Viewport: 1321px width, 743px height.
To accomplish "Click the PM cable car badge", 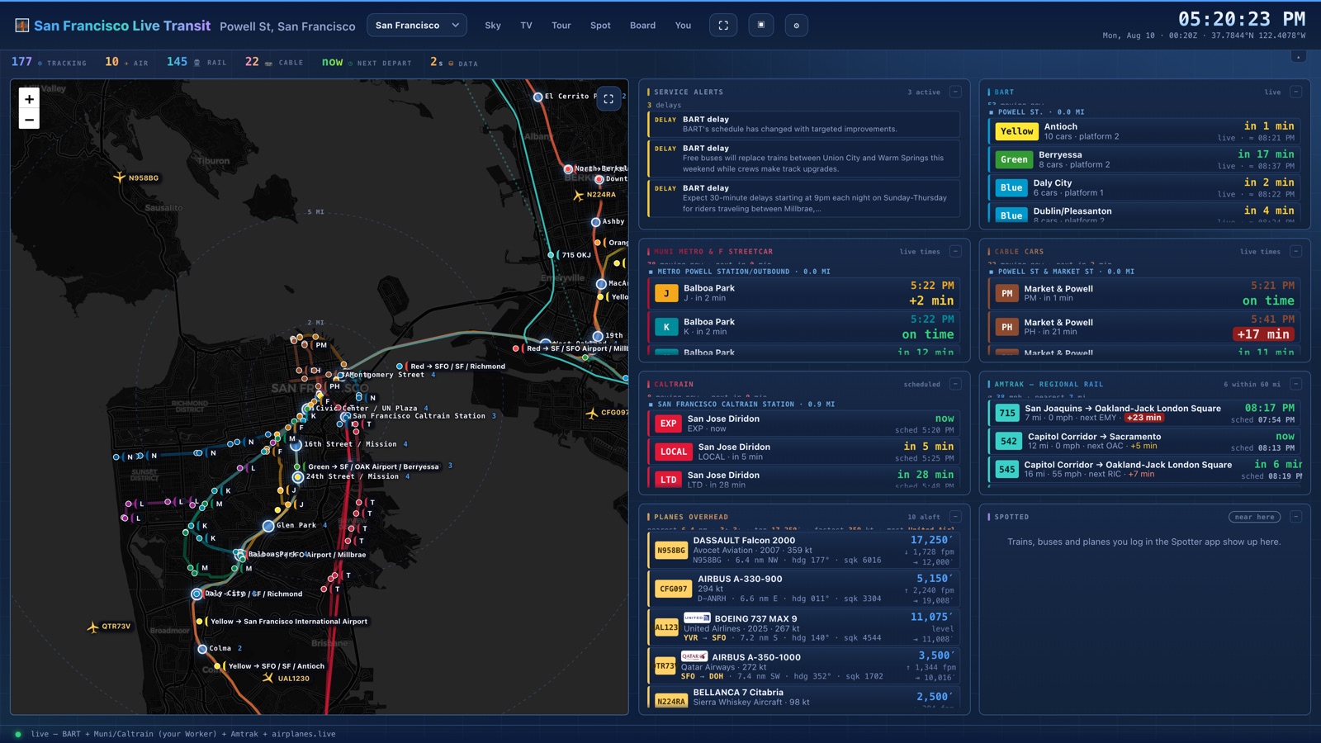I will coord(1006,293).
